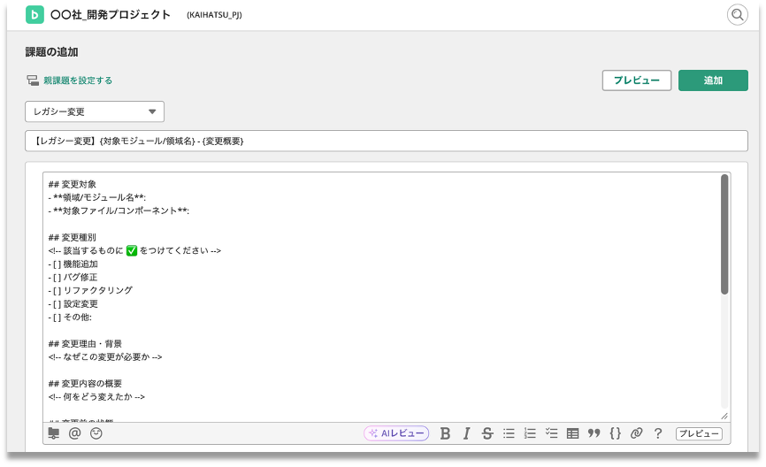
Task: Click the project key (KAIHATSU_PJ)
Action: pos(214,15)
